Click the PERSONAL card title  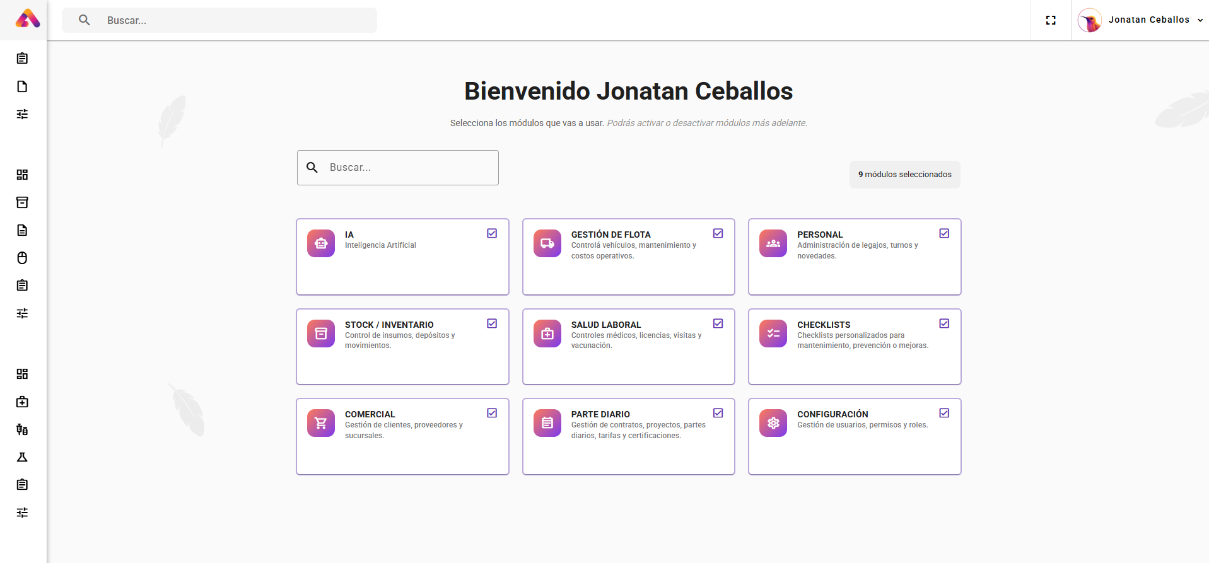tap(820, 235)
